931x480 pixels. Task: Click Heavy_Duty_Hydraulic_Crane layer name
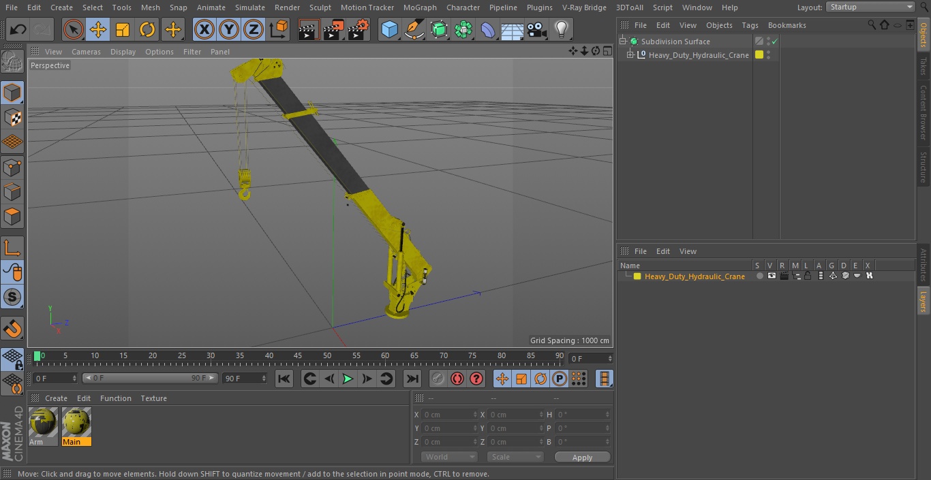click(695, 276)
